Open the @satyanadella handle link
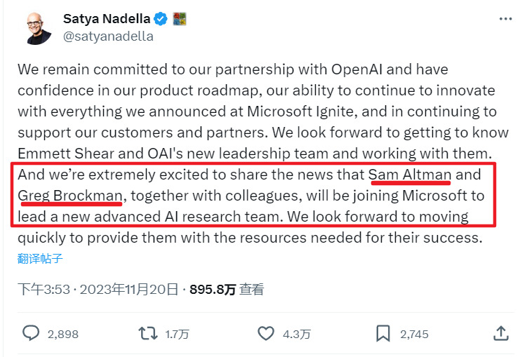527x357 pixels. (x=108, y=36)
